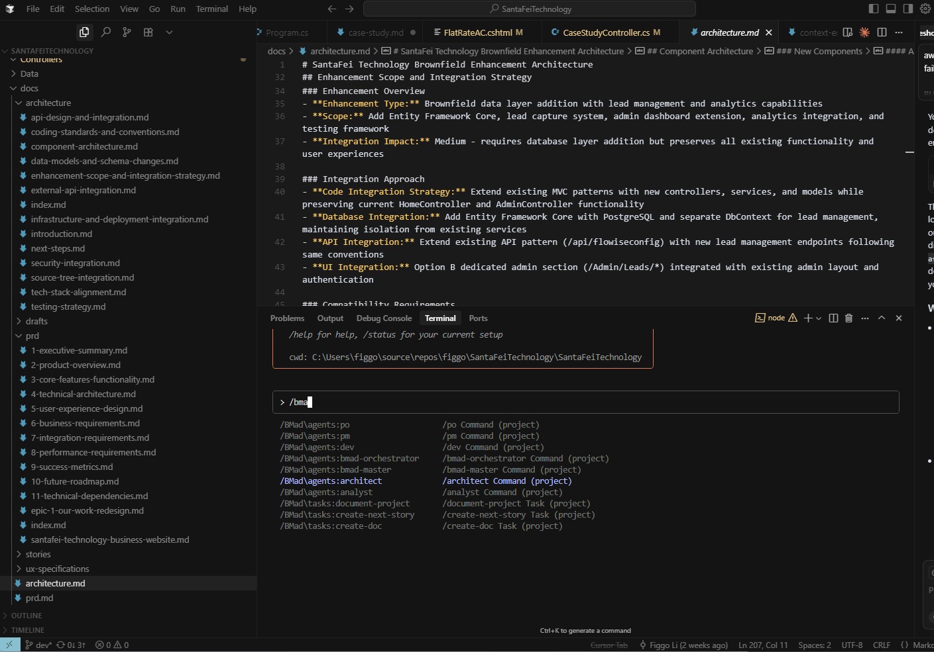The height and width of the screenshot is (652, 934).
Task: Split the terminal using the split icon
Action: (x=834, y=318)
